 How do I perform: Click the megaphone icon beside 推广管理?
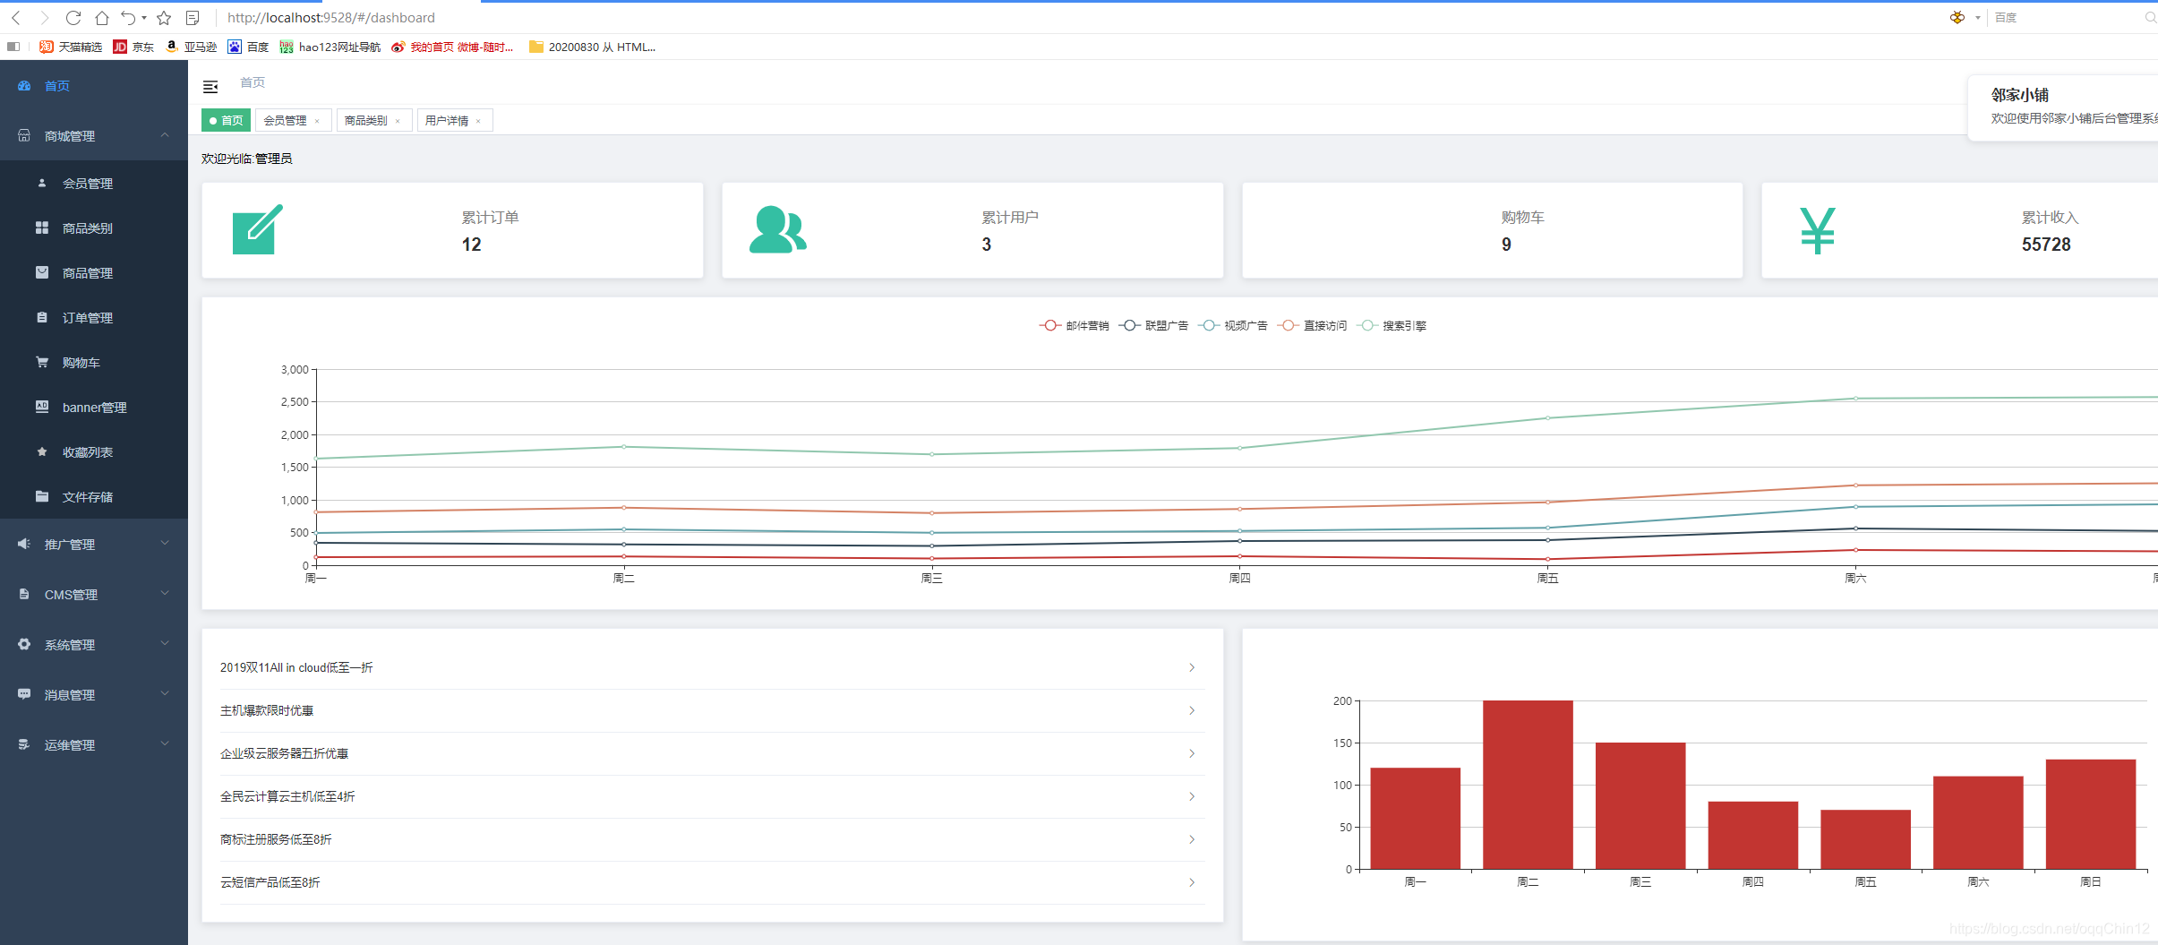pyautogui.click(x=24, y=544)
